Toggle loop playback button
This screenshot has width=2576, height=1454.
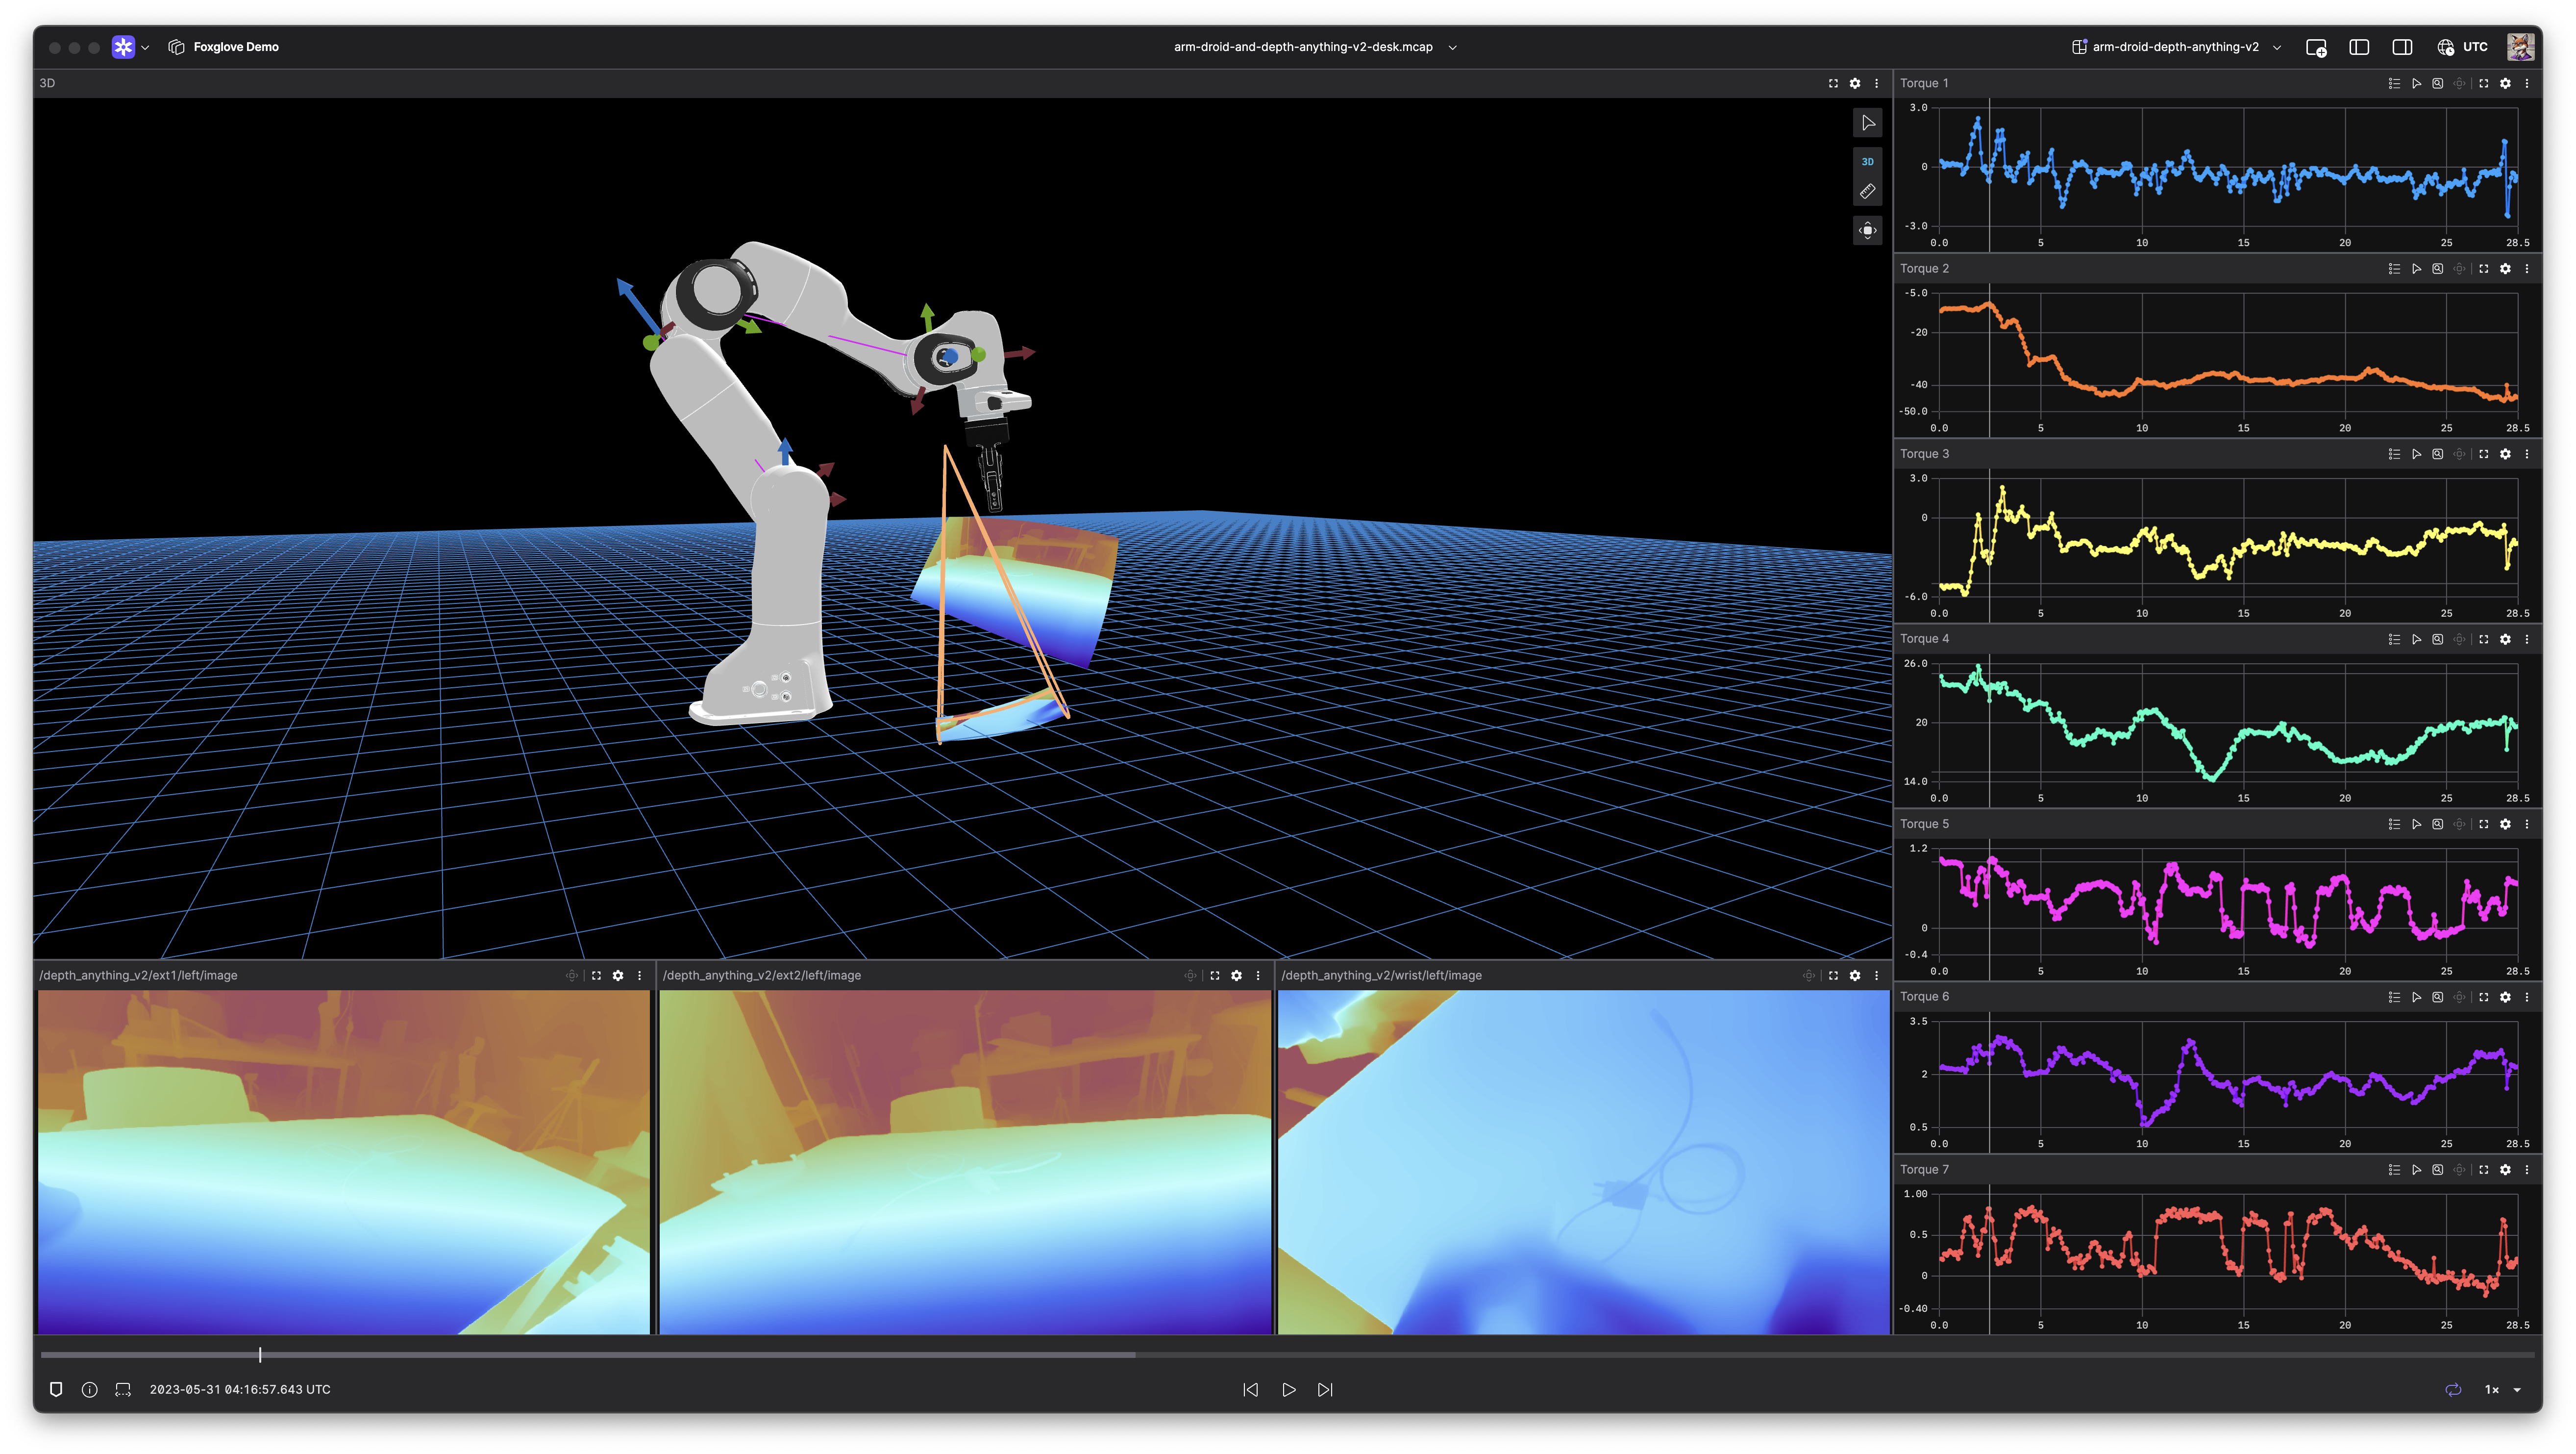pos(2453,1390)
